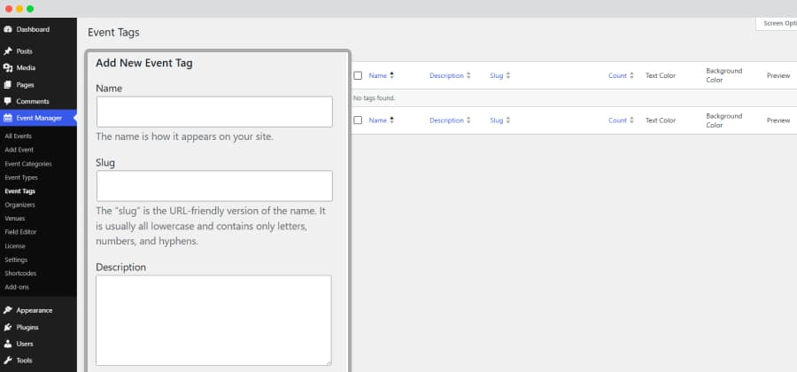Sort by Description arrows in top header
This screenshot has height=372, width=797.
(x=468, y=75)
